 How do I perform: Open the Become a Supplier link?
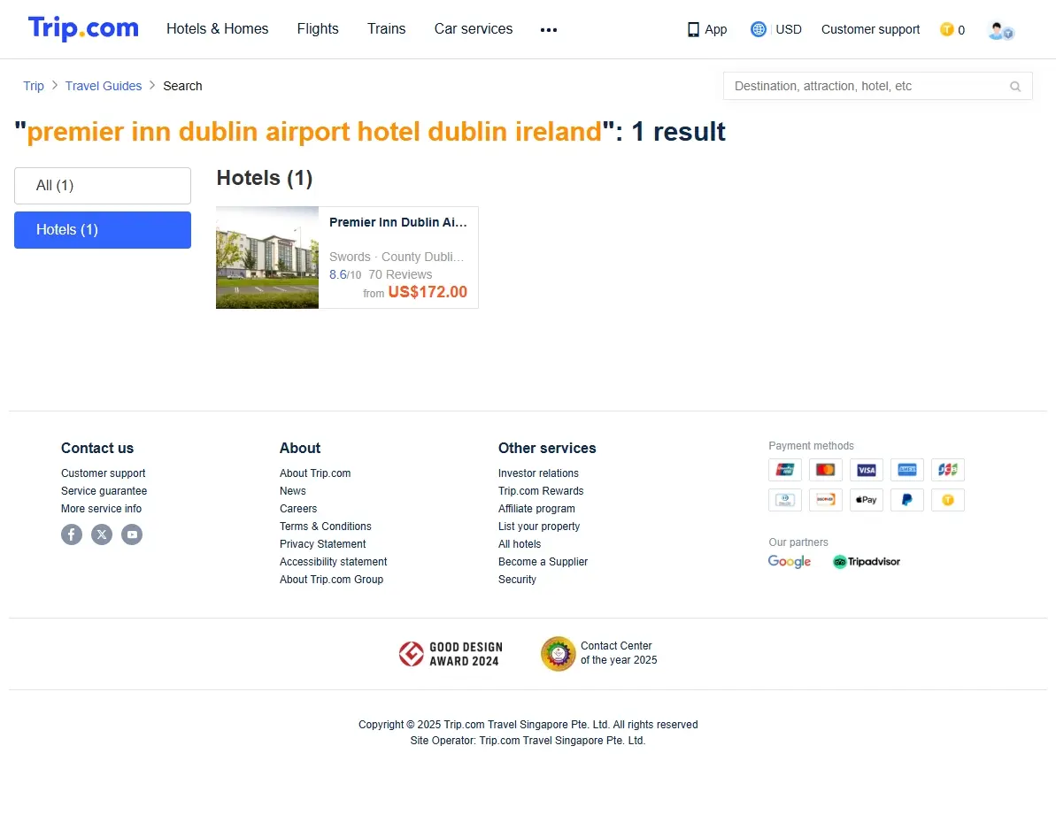click(x=543, y=561)
